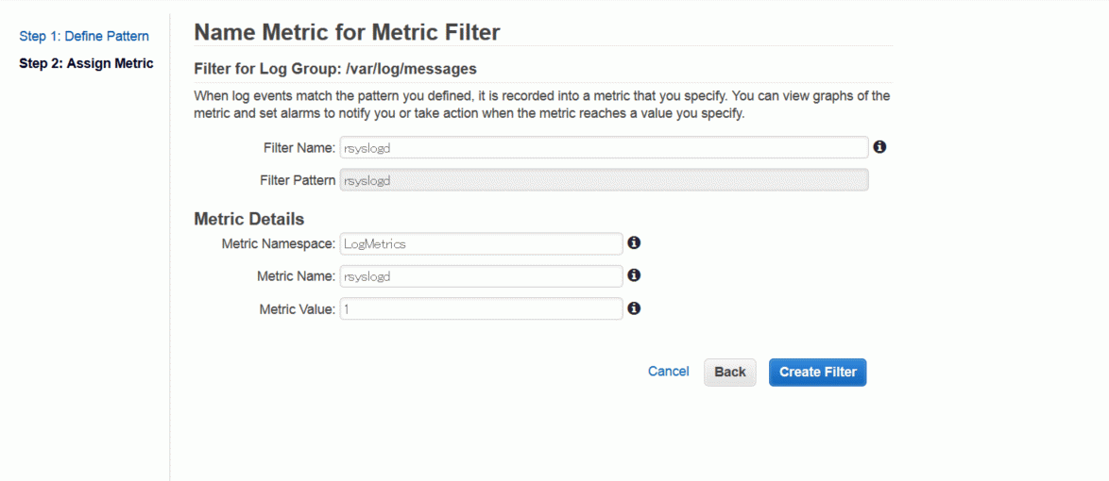The width and height of the screenshot is (1109, 481).
Task: Click into the Metric Name input box
Action: pyautogui.click(x=481, y=276)
